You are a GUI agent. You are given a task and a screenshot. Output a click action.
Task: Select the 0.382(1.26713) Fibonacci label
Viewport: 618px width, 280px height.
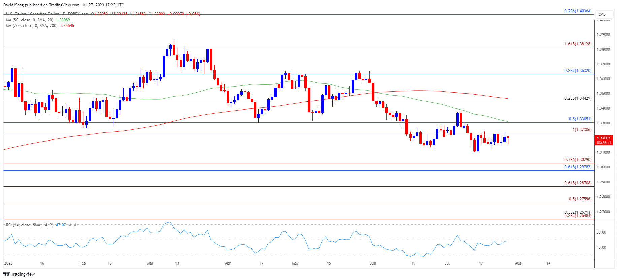click(x=578, y=212)
